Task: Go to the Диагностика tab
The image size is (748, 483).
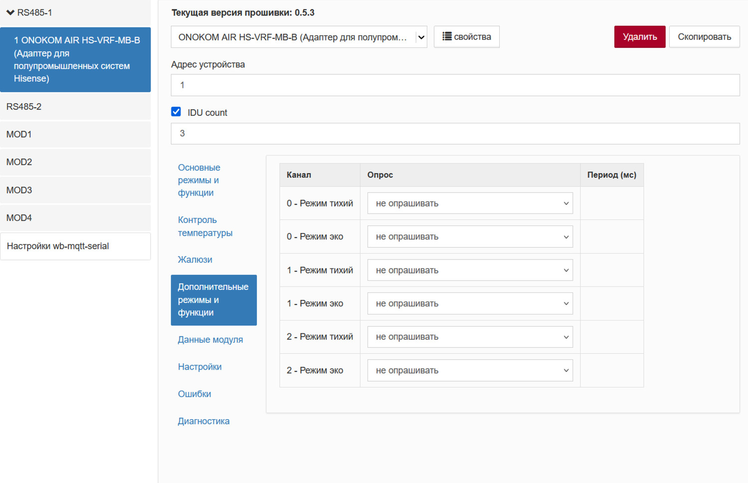Action: click(203, 421)
